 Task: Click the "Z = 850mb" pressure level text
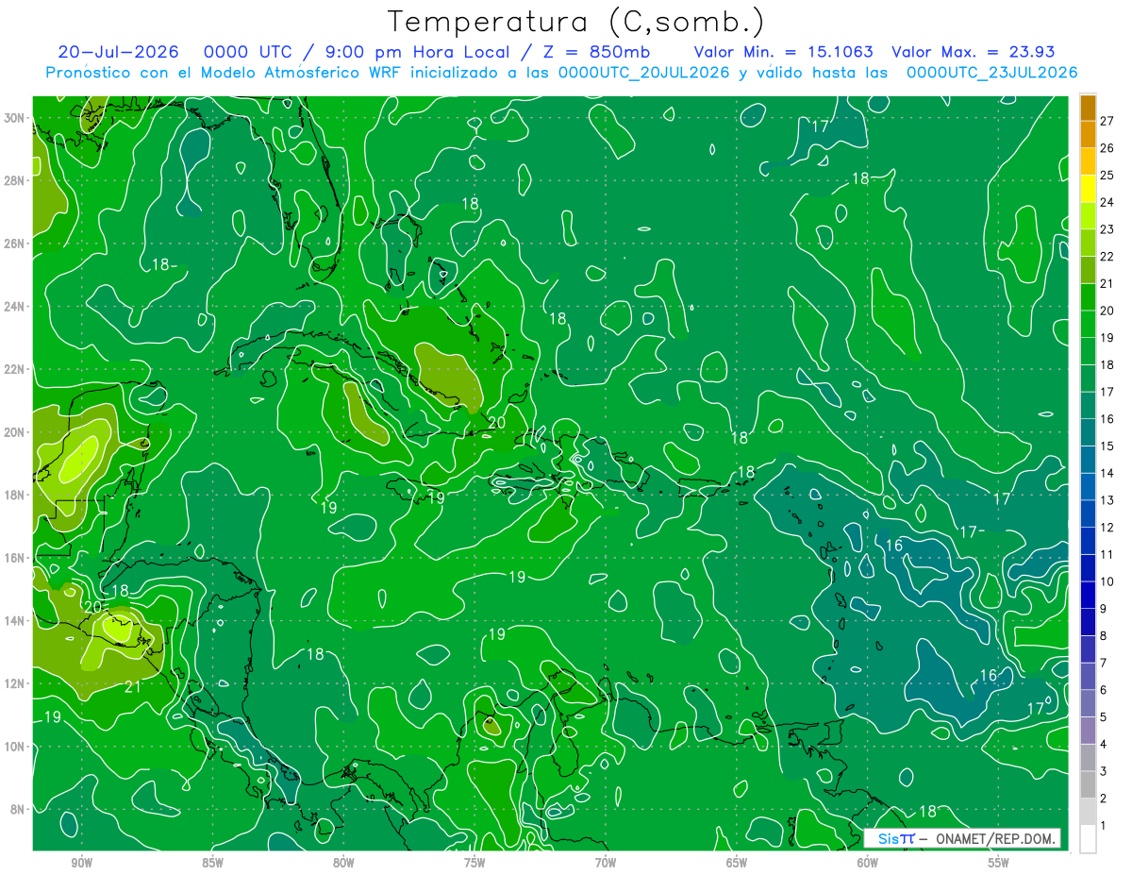(x=593, y=52)
